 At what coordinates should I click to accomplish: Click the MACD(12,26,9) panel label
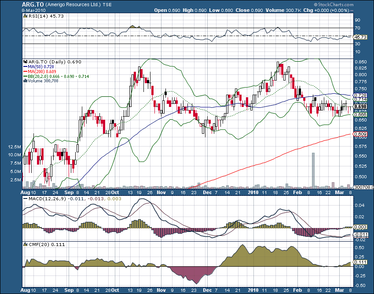click(x=47, y=198)
